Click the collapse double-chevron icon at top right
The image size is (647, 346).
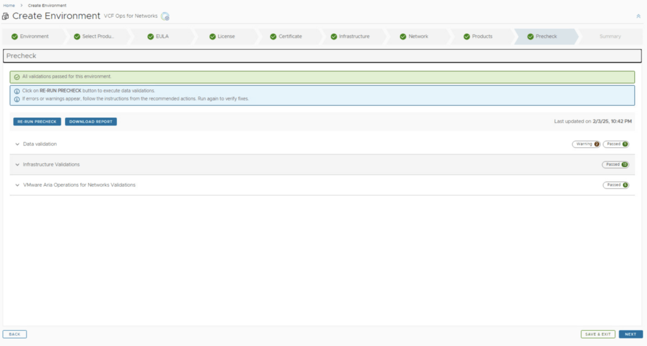pos(638,16)
